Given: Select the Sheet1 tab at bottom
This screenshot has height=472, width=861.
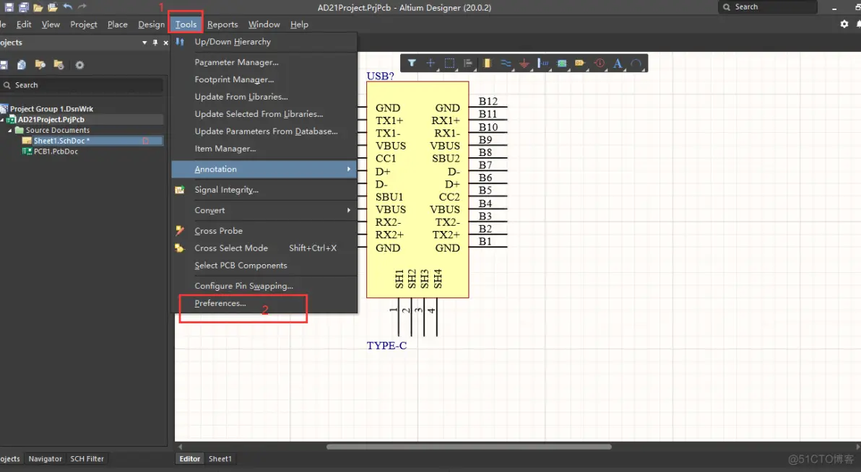Looking at the screenshot, I should point(220,459).
